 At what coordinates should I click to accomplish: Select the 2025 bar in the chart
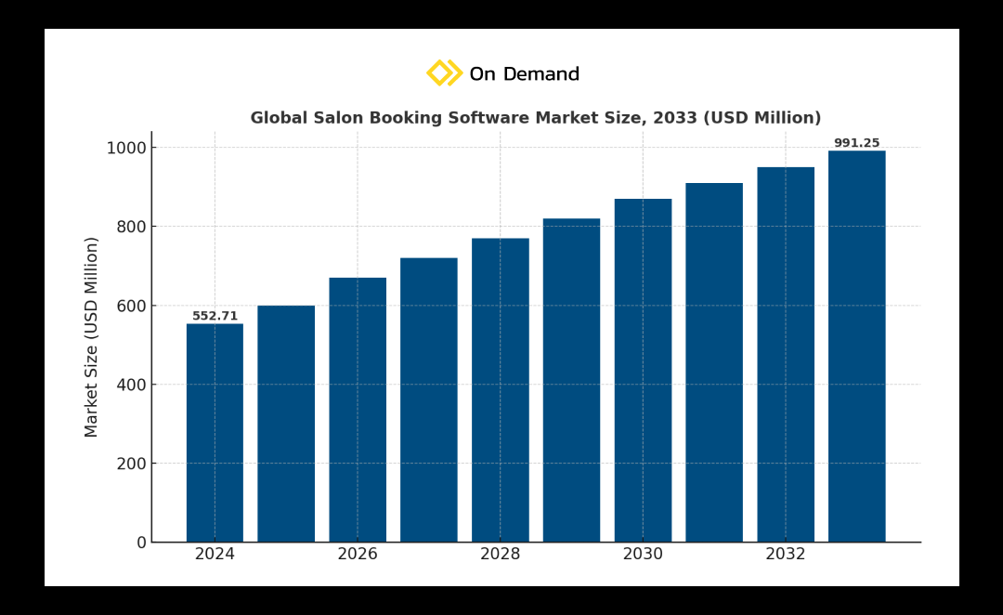tap(286, 423)
